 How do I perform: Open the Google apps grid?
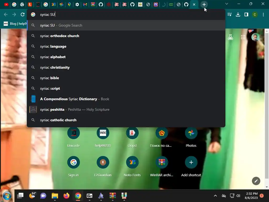243,37
